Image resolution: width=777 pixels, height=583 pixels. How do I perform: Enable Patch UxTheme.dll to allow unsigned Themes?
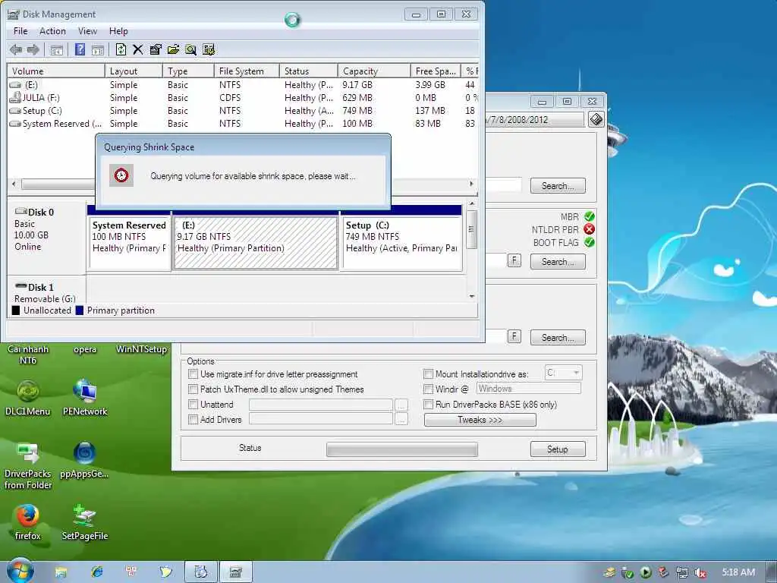(193, 389)
